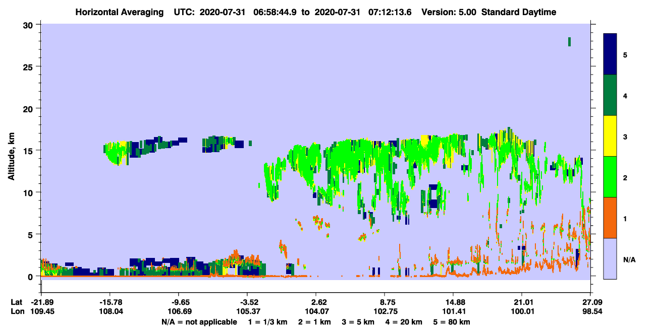Click the end time '07:12:13.6' in title
Screen dimensions: 656x336
coord(390,12)
